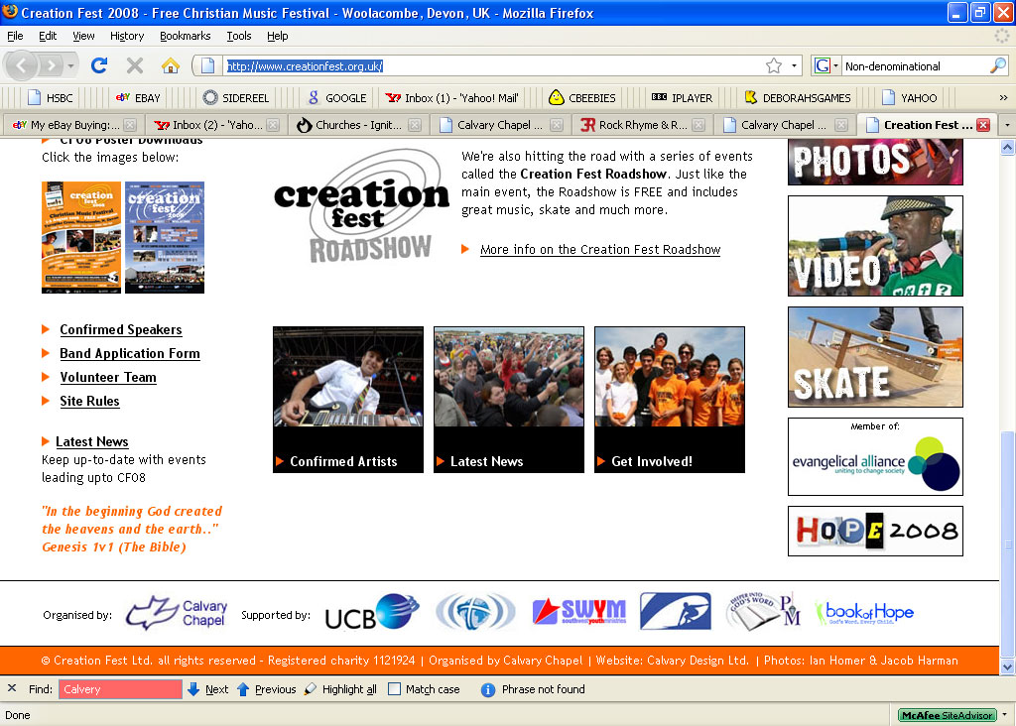Open the Site Rules link
1016x726 pixels.
[89, 402]
